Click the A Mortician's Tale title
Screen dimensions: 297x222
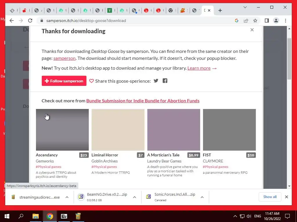163,155
